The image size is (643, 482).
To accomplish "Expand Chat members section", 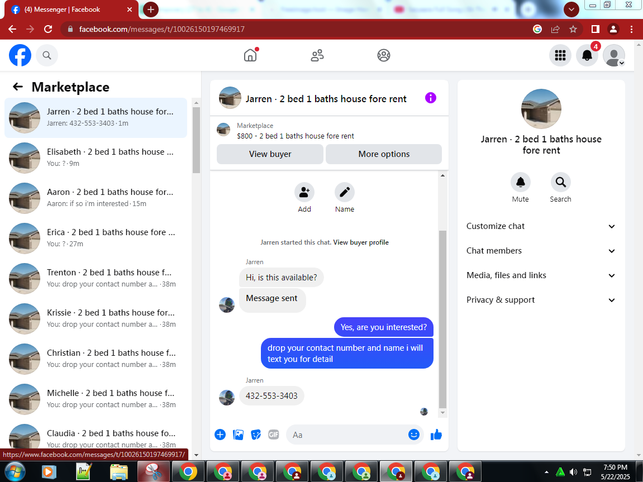I will [x=541, y=251].
